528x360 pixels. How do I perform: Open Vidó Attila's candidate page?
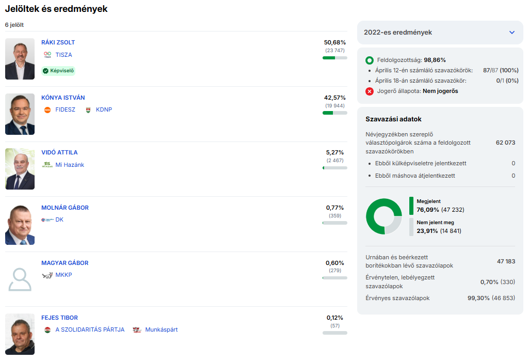59,152
